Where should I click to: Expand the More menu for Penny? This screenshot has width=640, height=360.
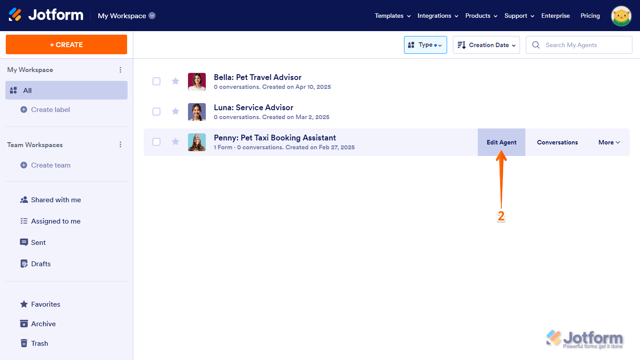609,142
